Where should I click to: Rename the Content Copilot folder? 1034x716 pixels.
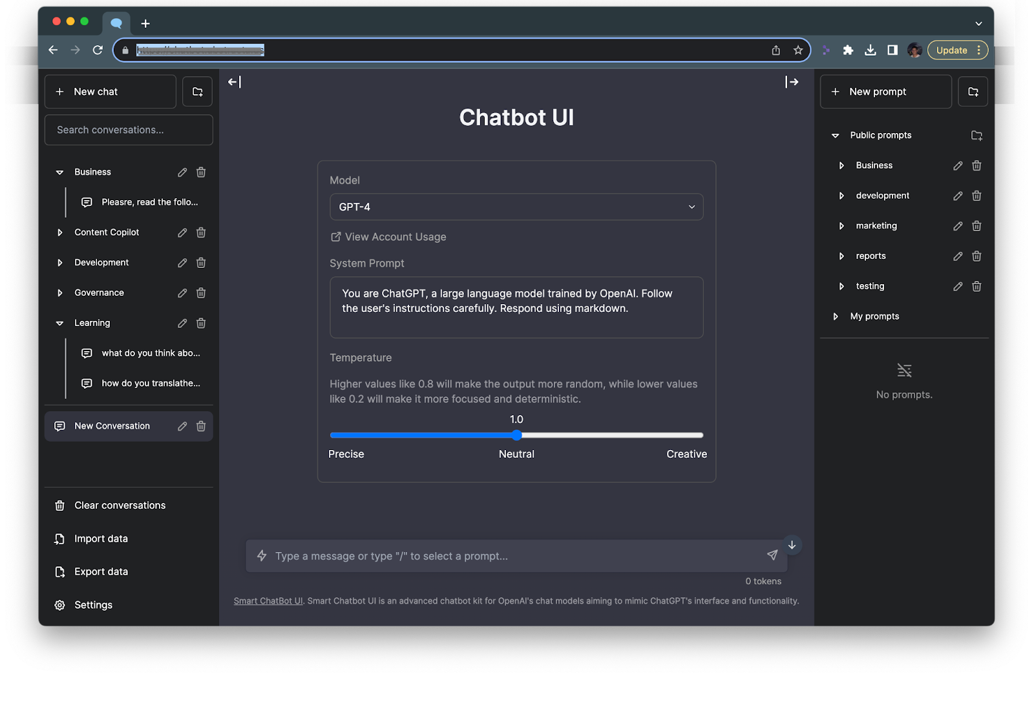182,232
